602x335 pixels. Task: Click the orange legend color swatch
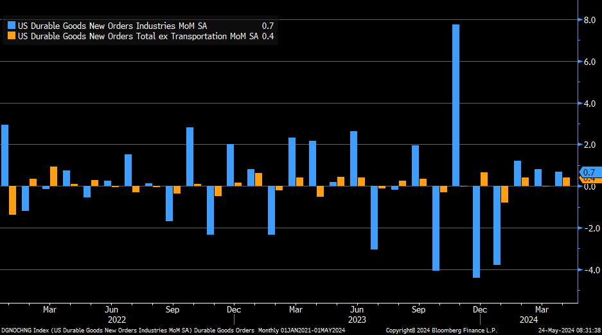point(12,37)
